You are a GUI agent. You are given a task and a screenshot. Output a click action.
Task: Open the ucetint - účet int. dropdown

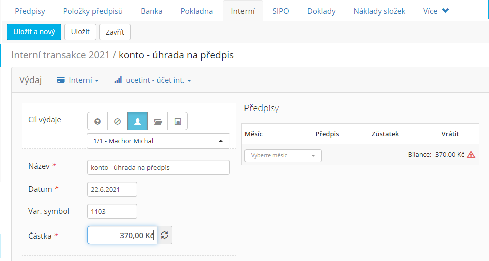point(153,80)
